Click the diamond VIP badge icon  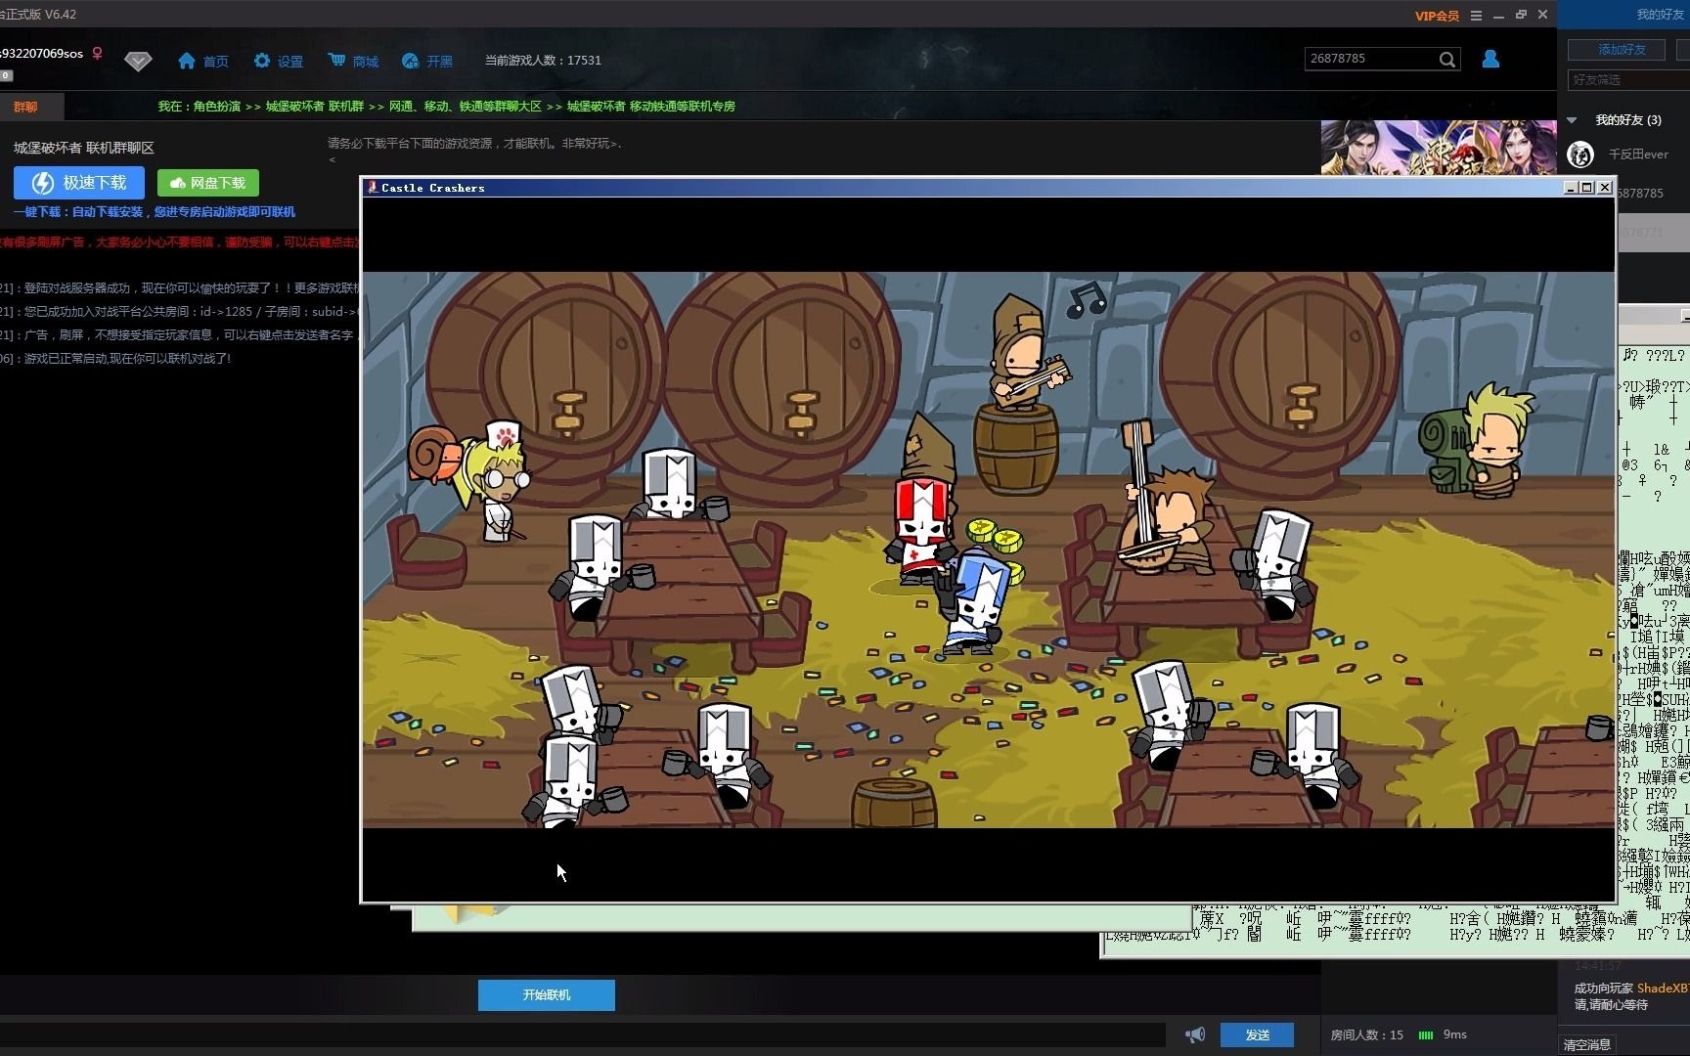pyautogui.click(x=138, y=62)
